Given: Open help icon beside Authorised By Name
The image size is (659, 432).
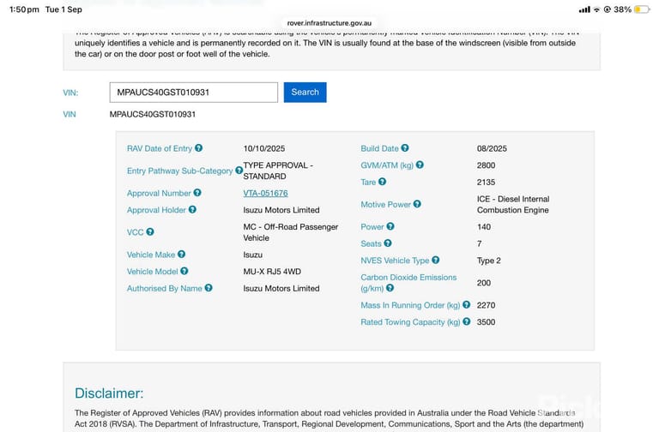Looking at the screenshot, I should (209, 288).
